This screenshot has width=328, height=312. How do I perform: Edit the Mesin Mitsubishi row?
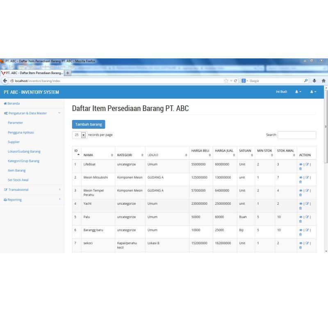point(307,178)
